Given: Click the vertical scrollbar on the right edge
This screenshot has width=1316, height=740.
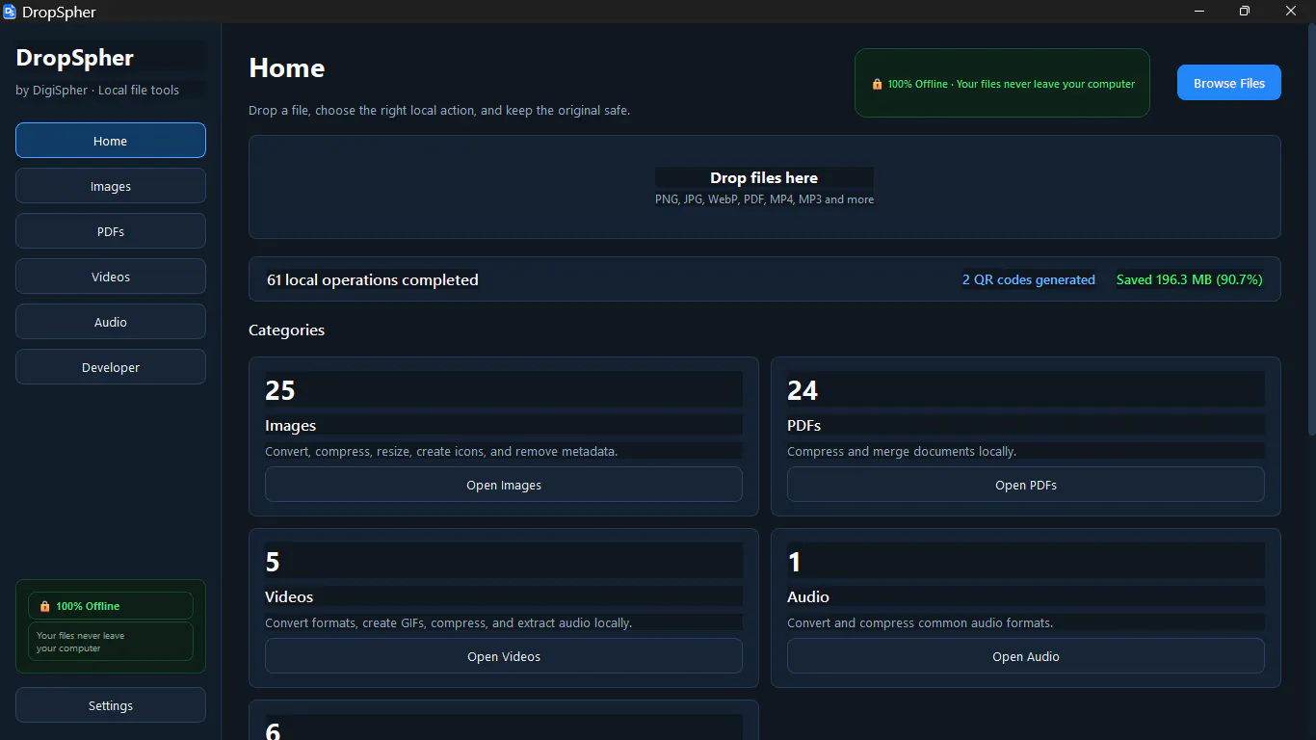Looking at the screenshot, I should (1310, 231).
